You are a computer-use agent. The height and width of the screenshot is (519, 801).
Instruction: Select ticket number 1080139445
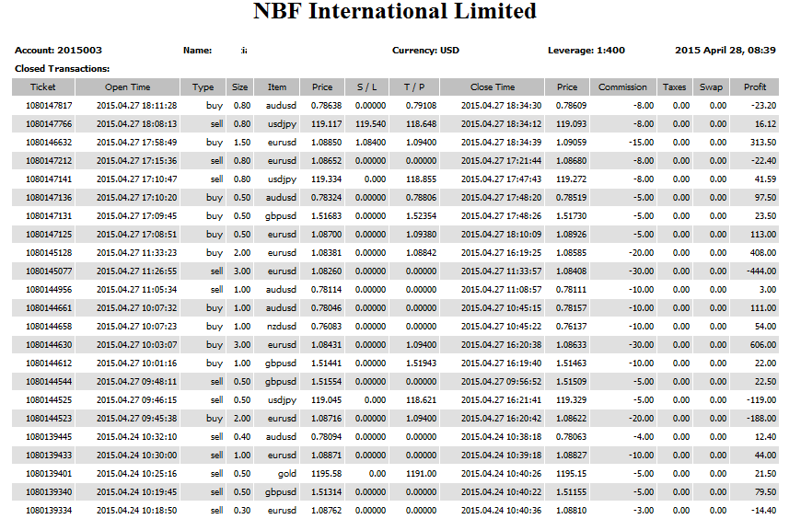click(49, 436)
